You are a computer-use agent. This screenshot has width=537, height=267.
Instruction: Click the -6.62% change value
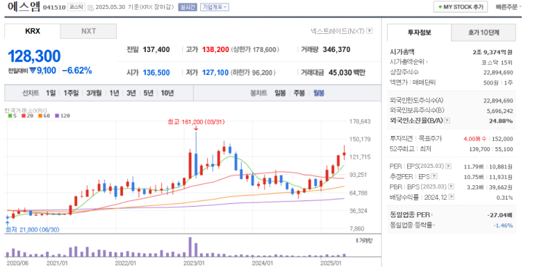(x=77, y=71)
